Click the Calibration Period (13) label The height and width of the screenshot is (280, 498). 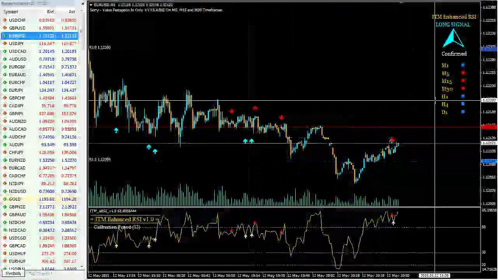pos(117,227)
